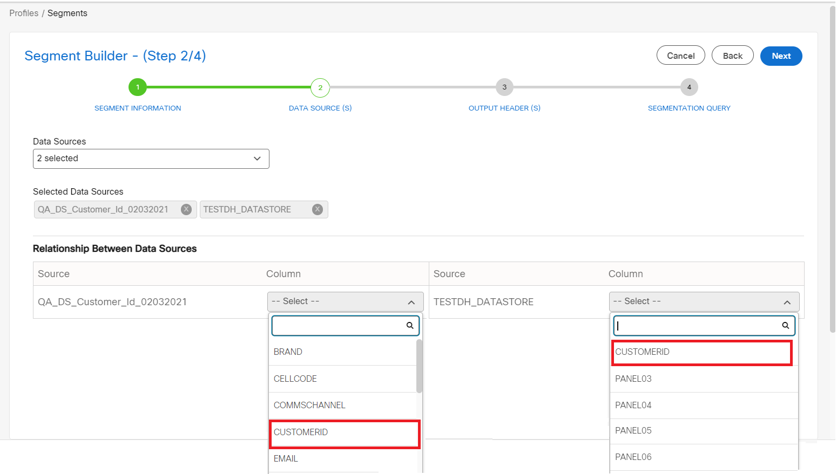Click the Next button
The height and width of the screenshot is (474, 837).
(x=781, y=56)
